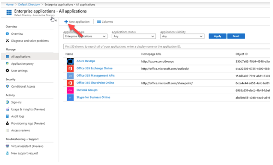
Task: Open New support request menu item
Action: (x=25, y=153)
